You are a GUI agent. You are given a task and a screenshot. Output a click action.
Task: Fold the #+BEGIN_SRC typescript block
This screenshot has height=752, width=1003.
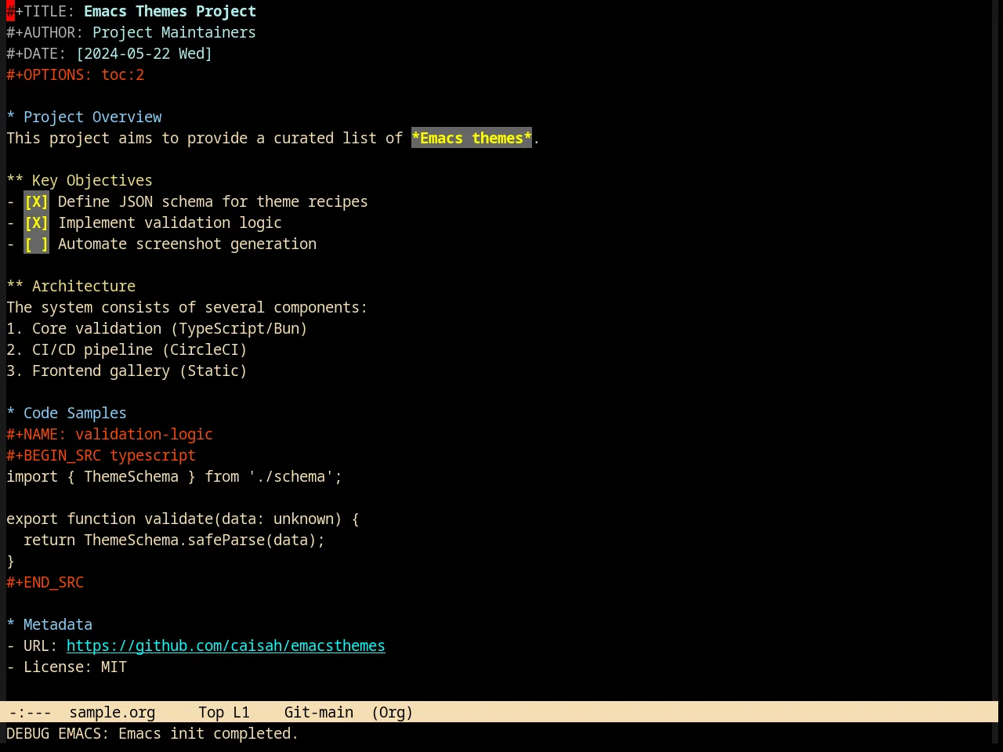(101, 456)
